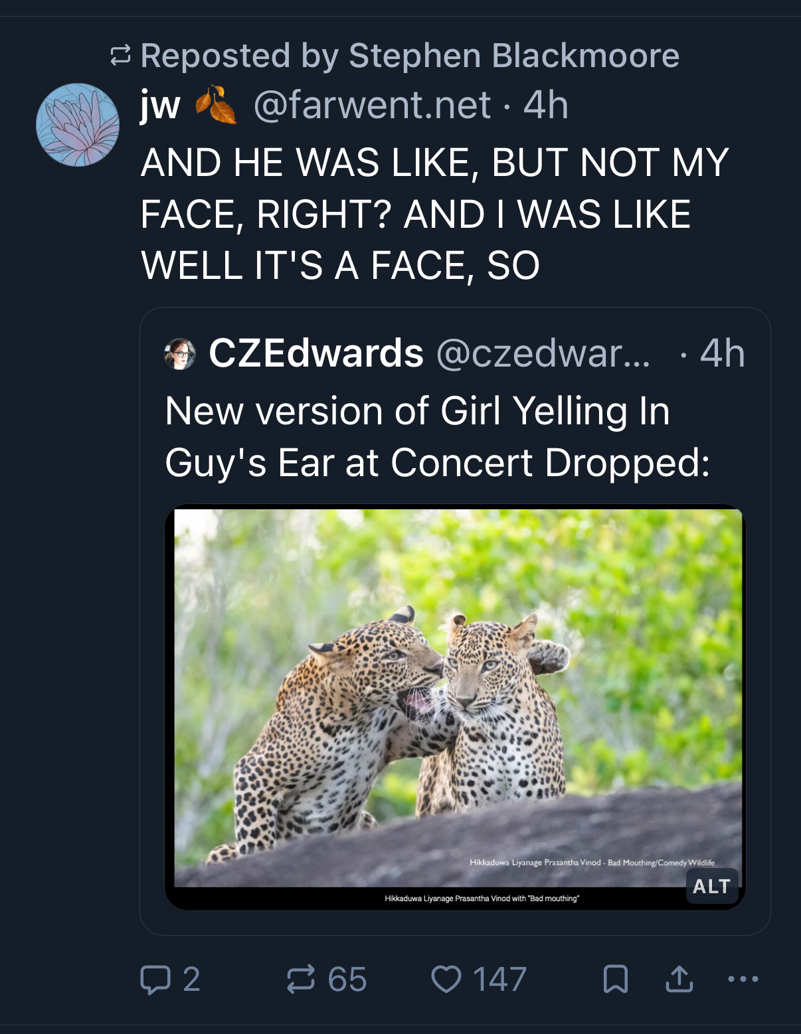This screenshot has height=1034, width=801.
Task: Click the small repost icon beside 'Reposted by'
Action: (120, 56)
